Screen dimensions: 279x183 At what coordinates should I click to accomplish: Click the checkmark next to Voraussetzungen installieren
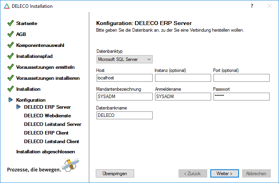coord(11,78)
